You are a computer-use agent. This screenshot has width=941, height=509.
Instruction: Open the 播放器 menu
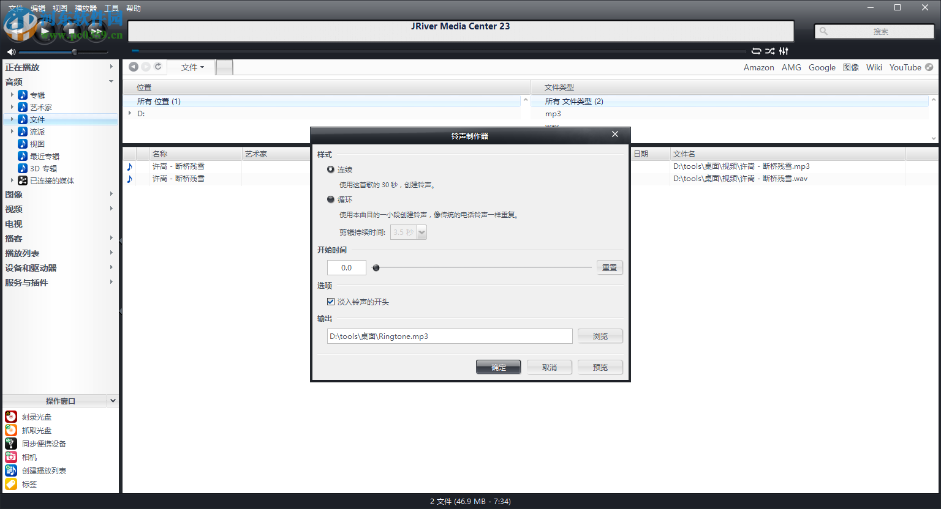pyautogui.click(x=85, y=8)
